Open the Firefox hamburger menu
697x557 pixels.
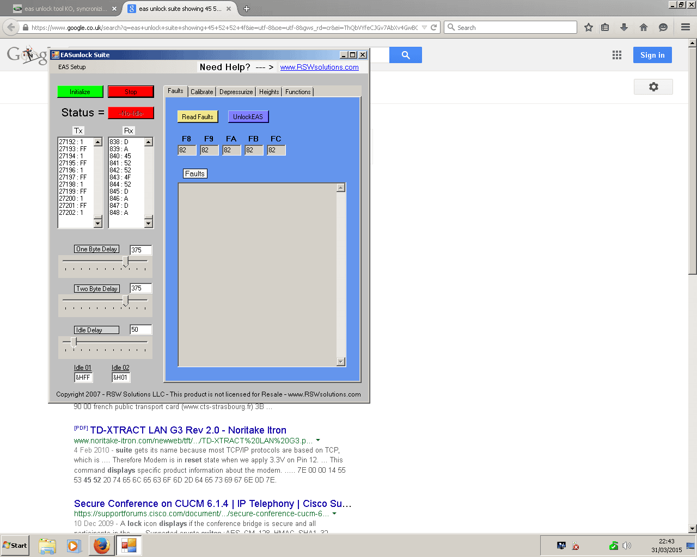(x=686, y=27)
